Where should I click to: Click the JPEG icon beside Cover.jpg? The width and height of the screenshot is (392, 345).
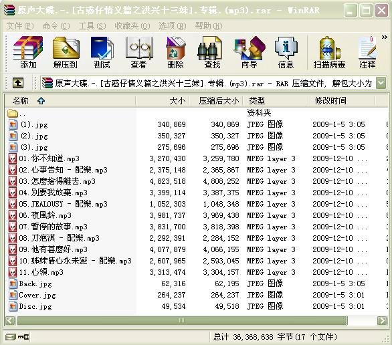pyautogui.click(x=13, y=295)
